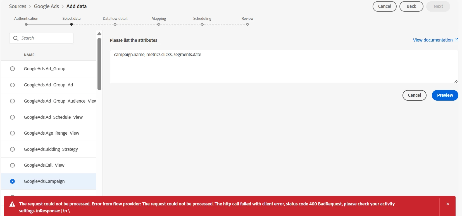462x216 pixels.
Task: Click the disabled Next button
Action: point(438,6)
